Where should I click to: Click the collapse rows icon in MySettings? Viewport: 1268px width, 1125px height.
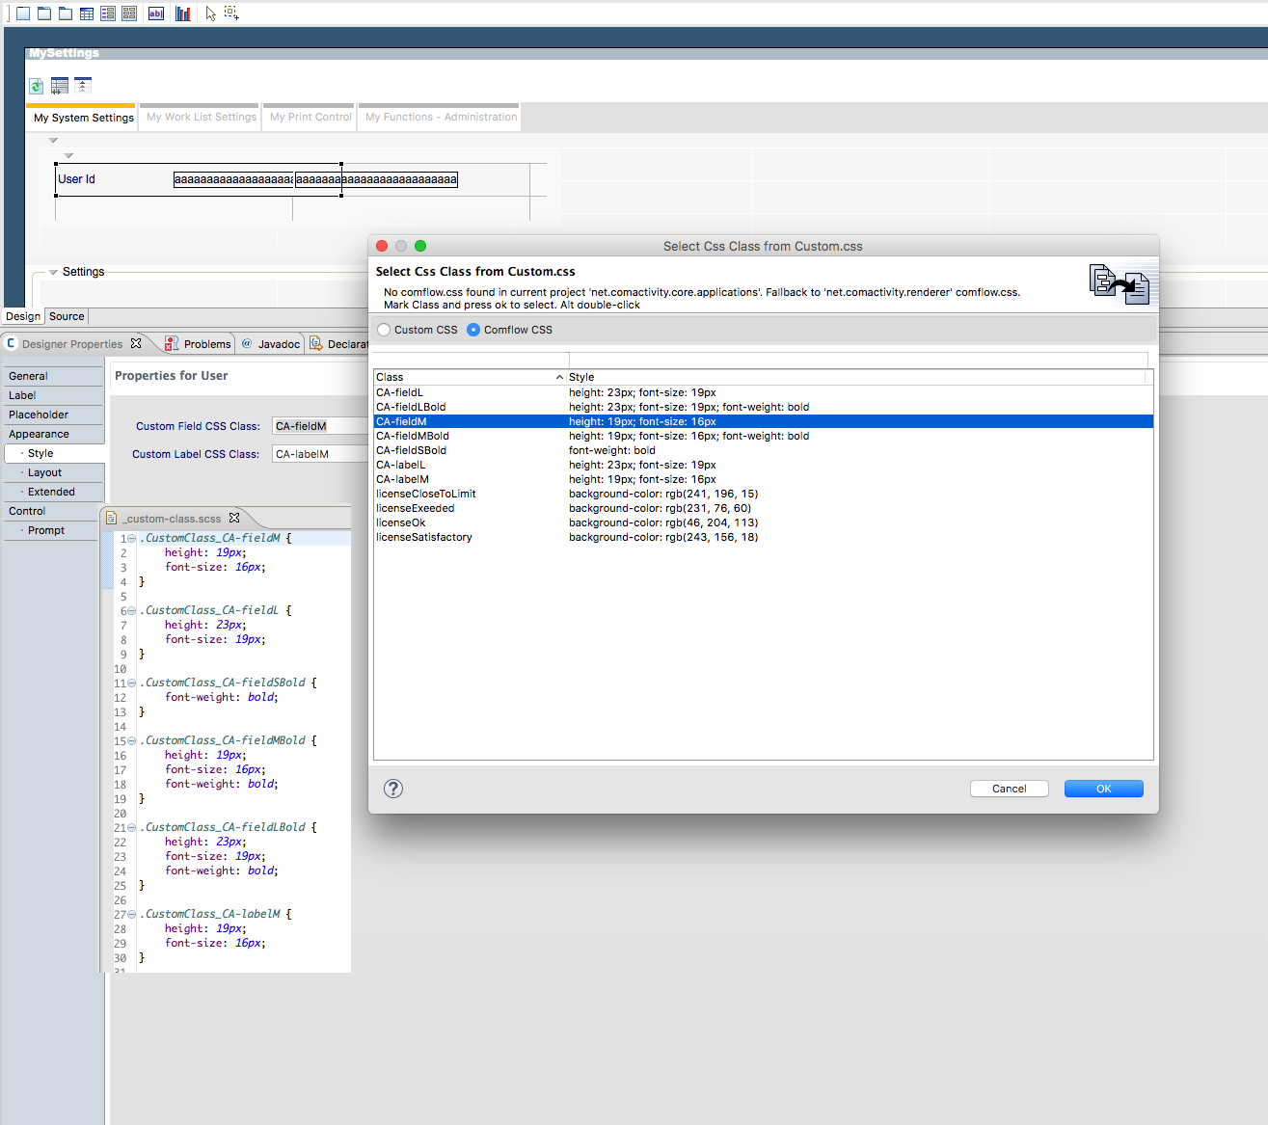tap(83, 85)
